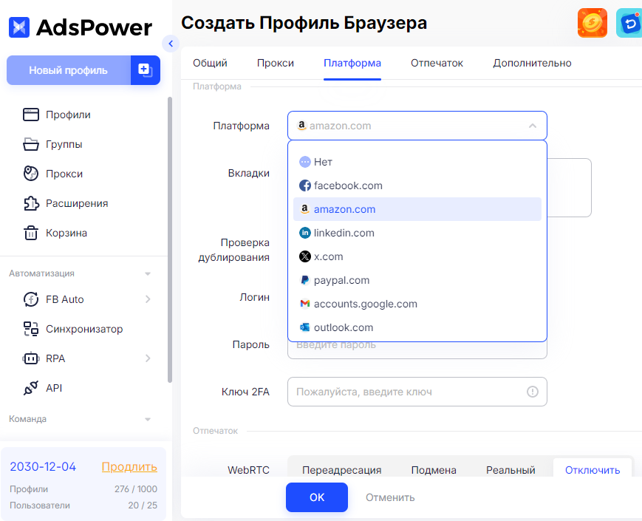Select Нет option in platform list
Image resolution: width=642 pixels, height=521 pixels.
417,162
